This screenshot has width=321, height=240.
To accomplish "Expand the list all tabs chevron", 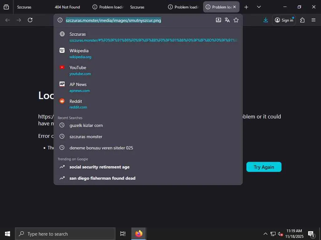I will pos(259,7).
